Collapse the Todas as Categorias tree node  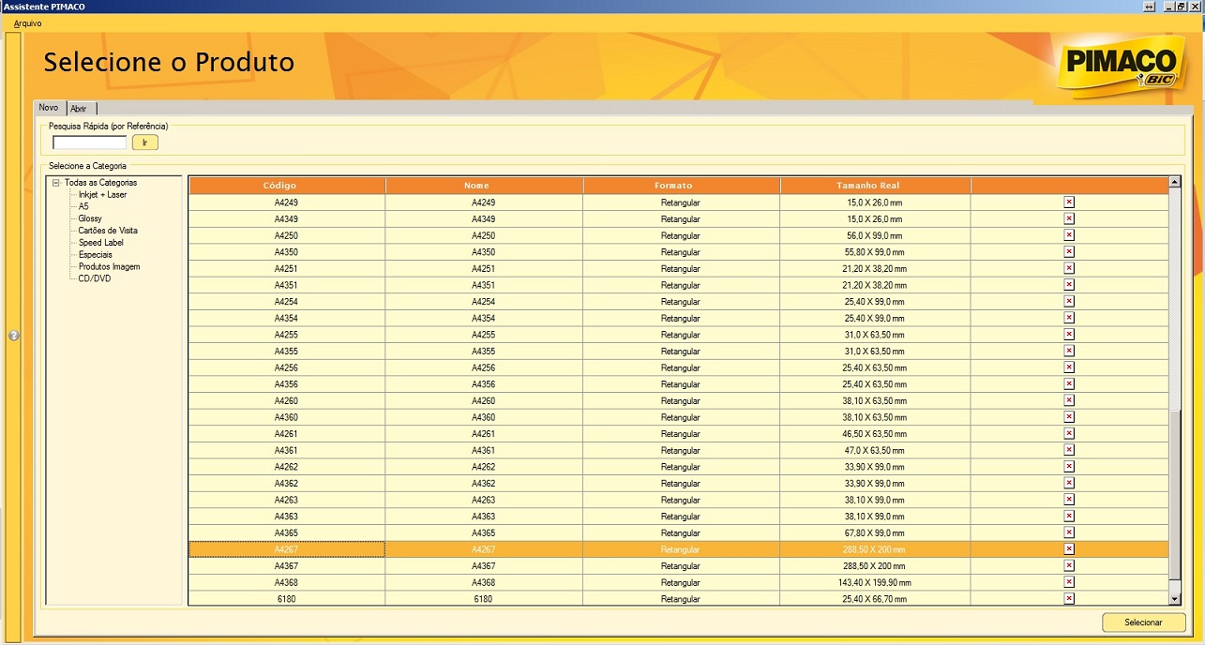(x=56, y=183)
